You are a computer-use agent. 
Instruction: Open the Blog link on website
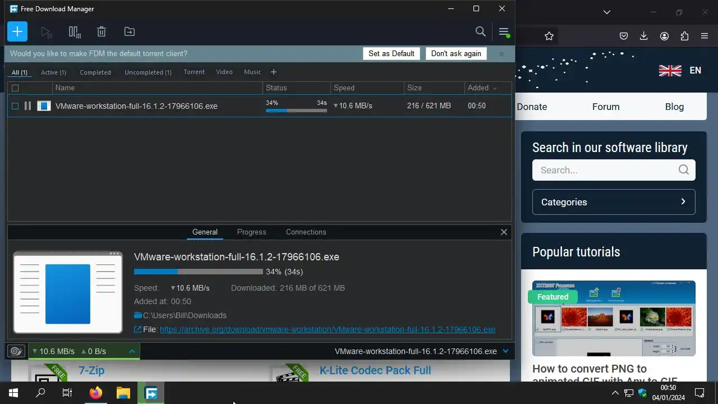674,107
